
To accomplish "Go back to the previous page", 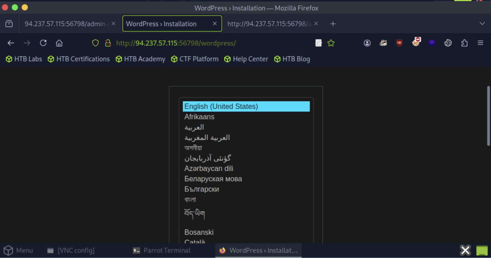I will click(x=11, y=43).
